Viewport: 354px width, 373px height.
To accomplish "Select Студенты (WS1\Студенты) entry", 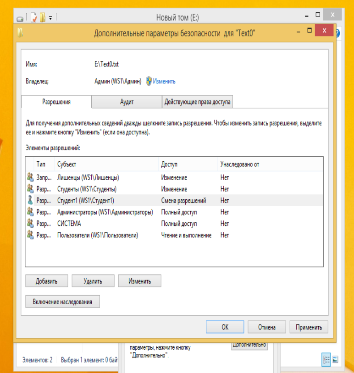I will (x=174, y=189).
